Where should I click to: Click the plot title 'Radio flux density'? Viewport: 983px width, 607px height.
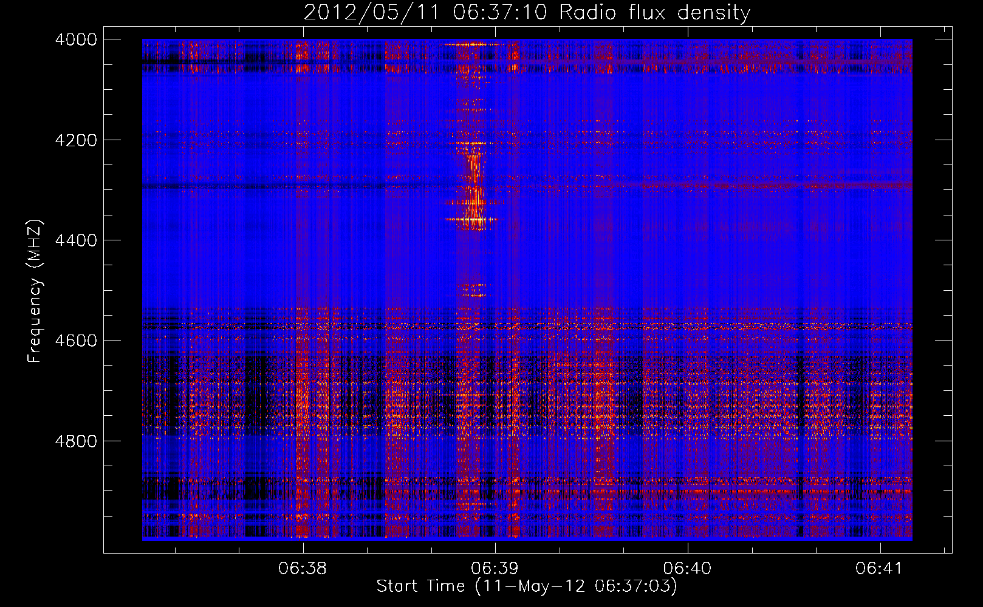pos(655,12)
